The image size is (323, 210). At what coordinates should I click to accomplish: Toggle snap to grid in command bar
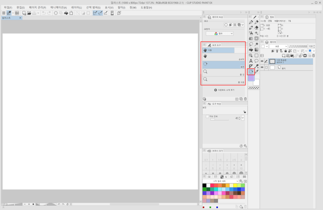106,13
